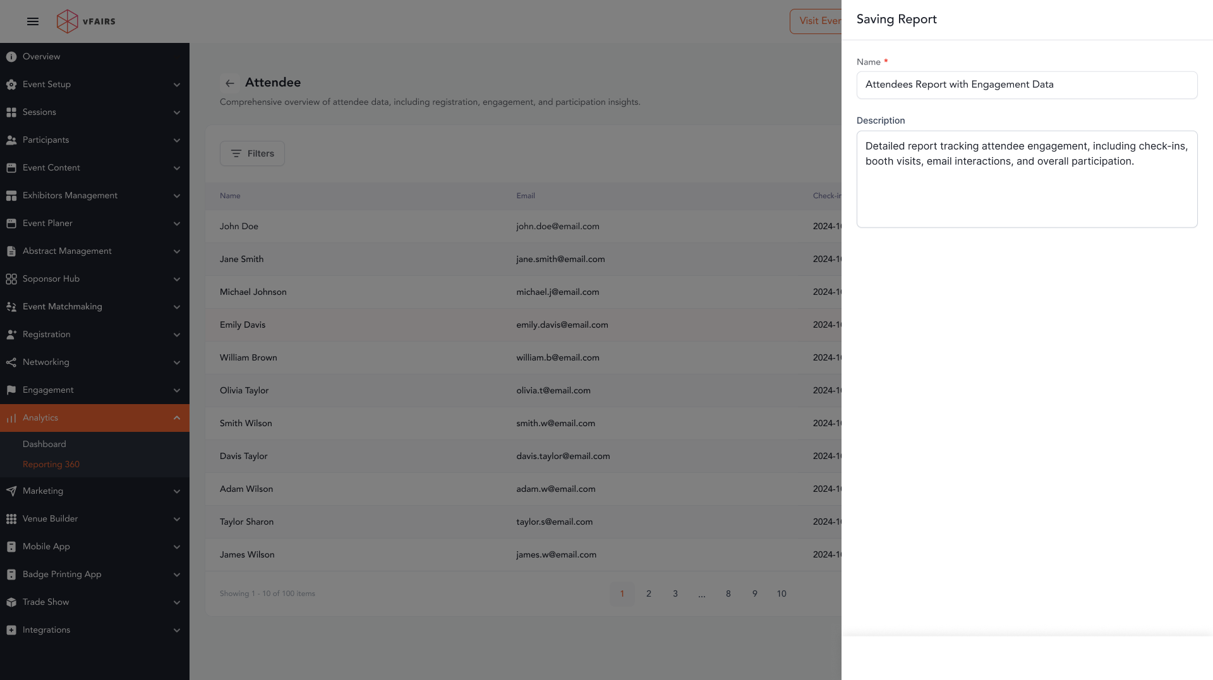Open the hamburger menu icon
1213x680 pixels.
pyautogui.click(x=33, y=21)
